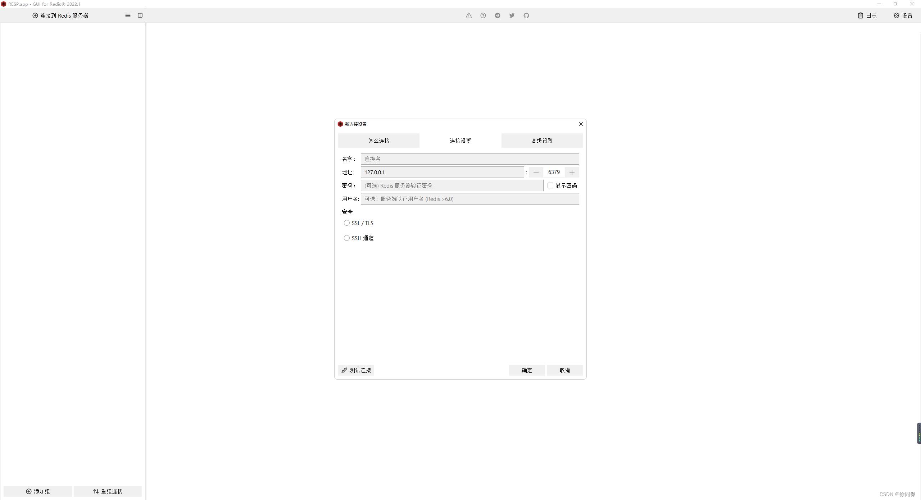The image size is (921, 500).
Task: Click the 测试连接 test connection button
Action: [x=356, y=370]
